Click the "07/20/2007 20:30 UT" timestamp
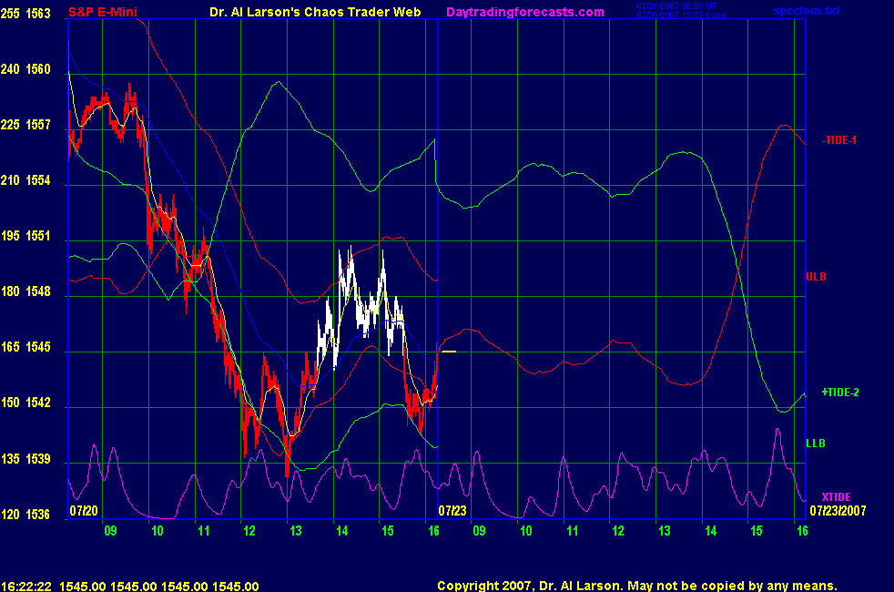The width and height of the screenshot is (894, 592). 676,5
